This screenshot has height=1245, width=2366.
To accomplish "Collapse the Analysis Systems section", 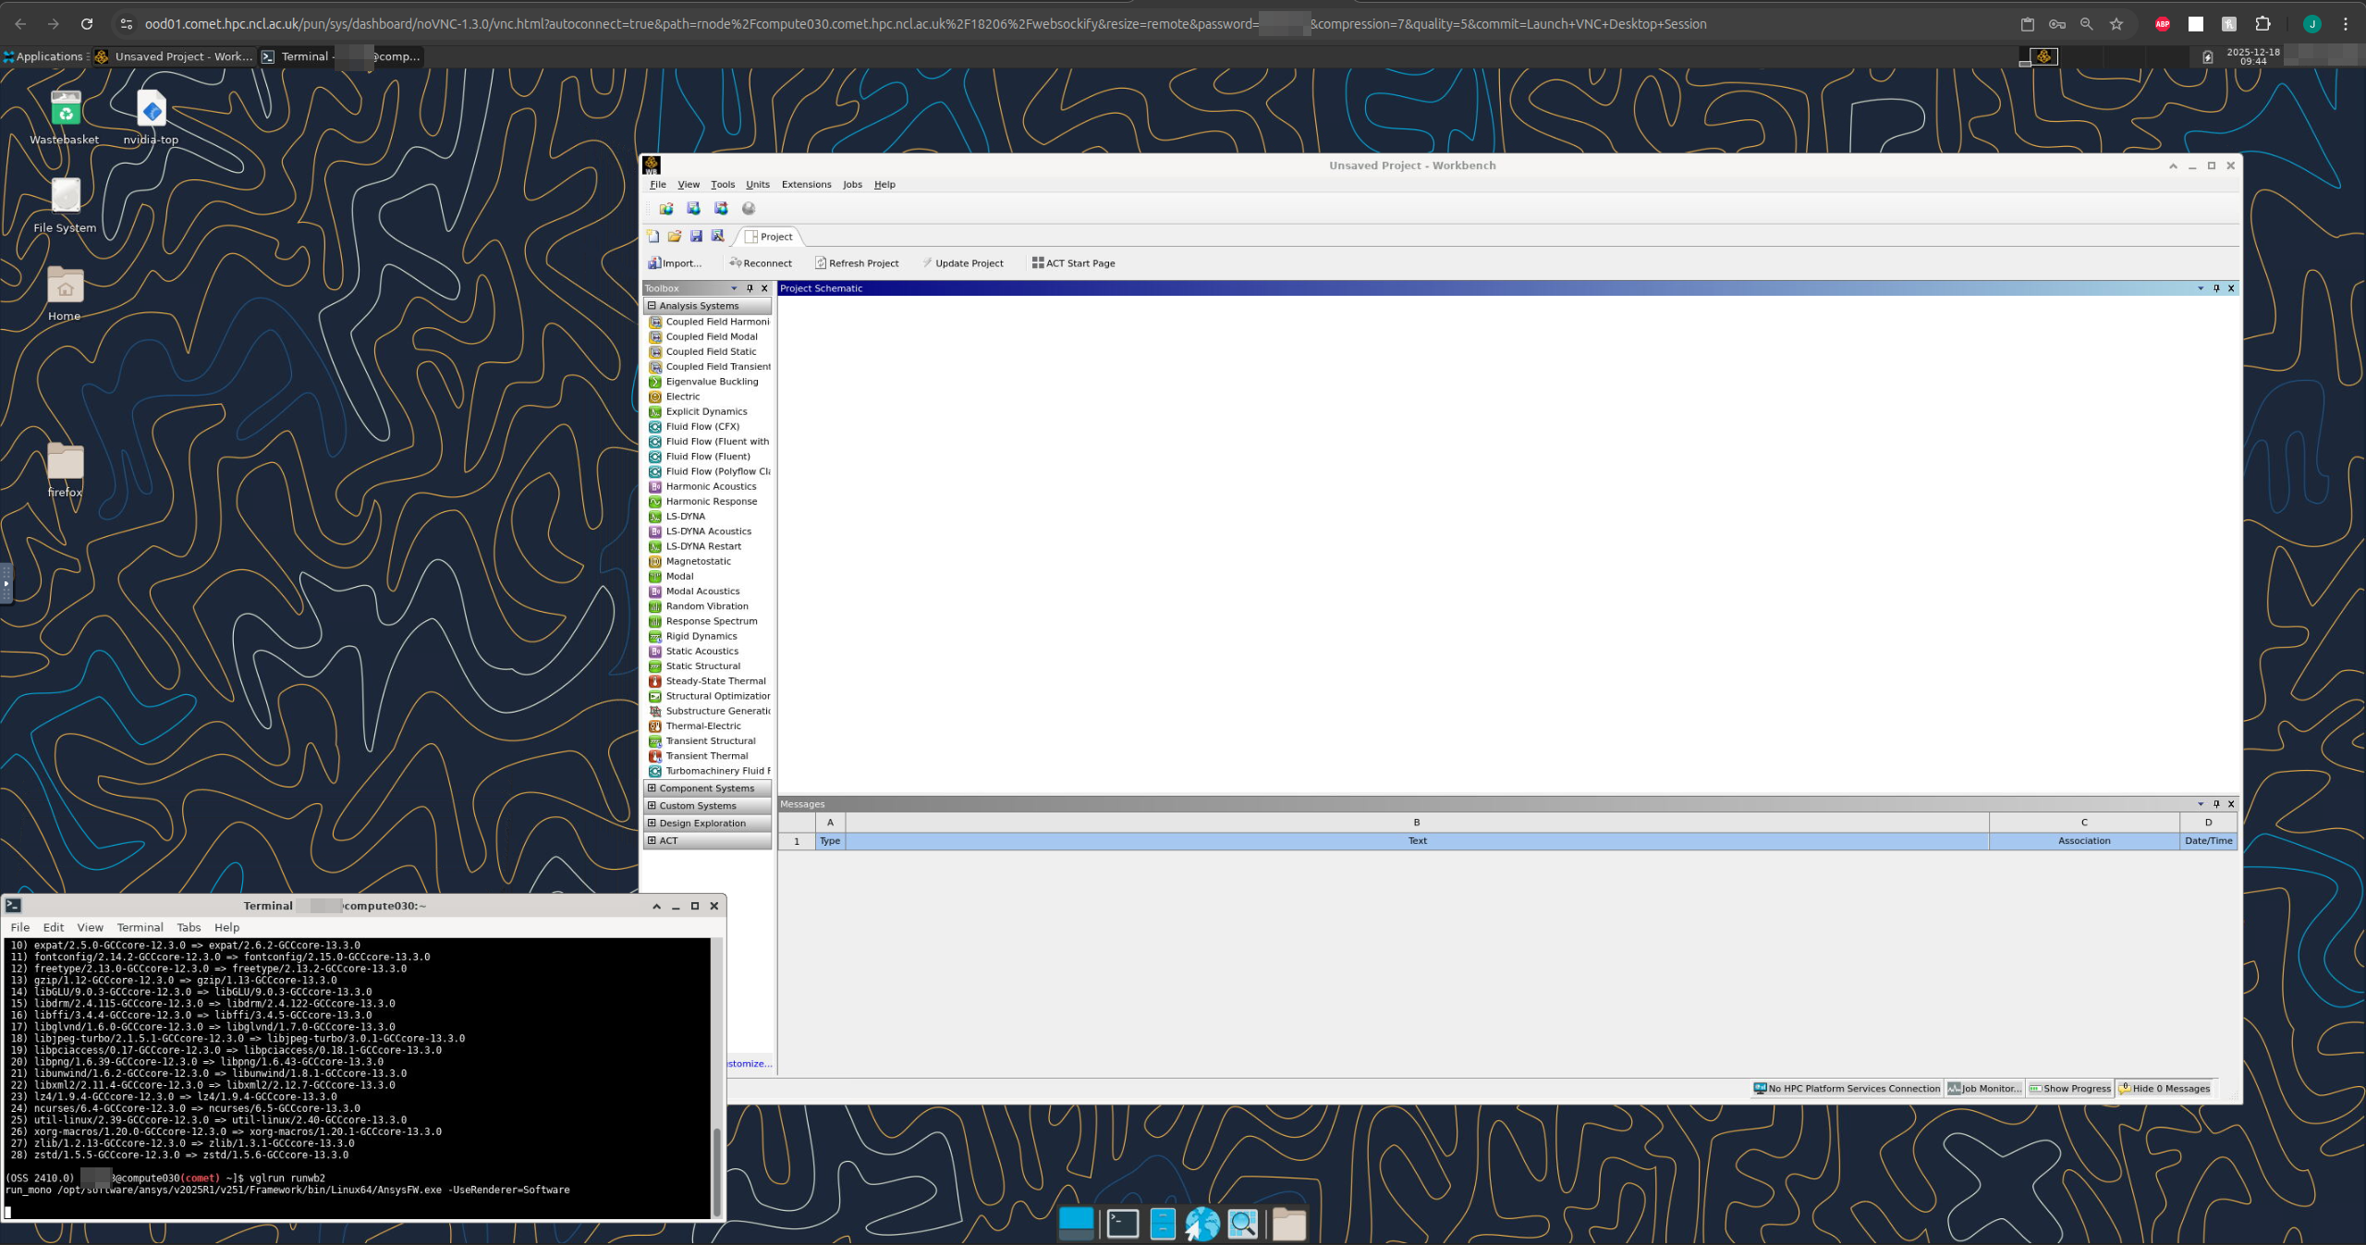I will pyautogui.click(x=652, y=306).
